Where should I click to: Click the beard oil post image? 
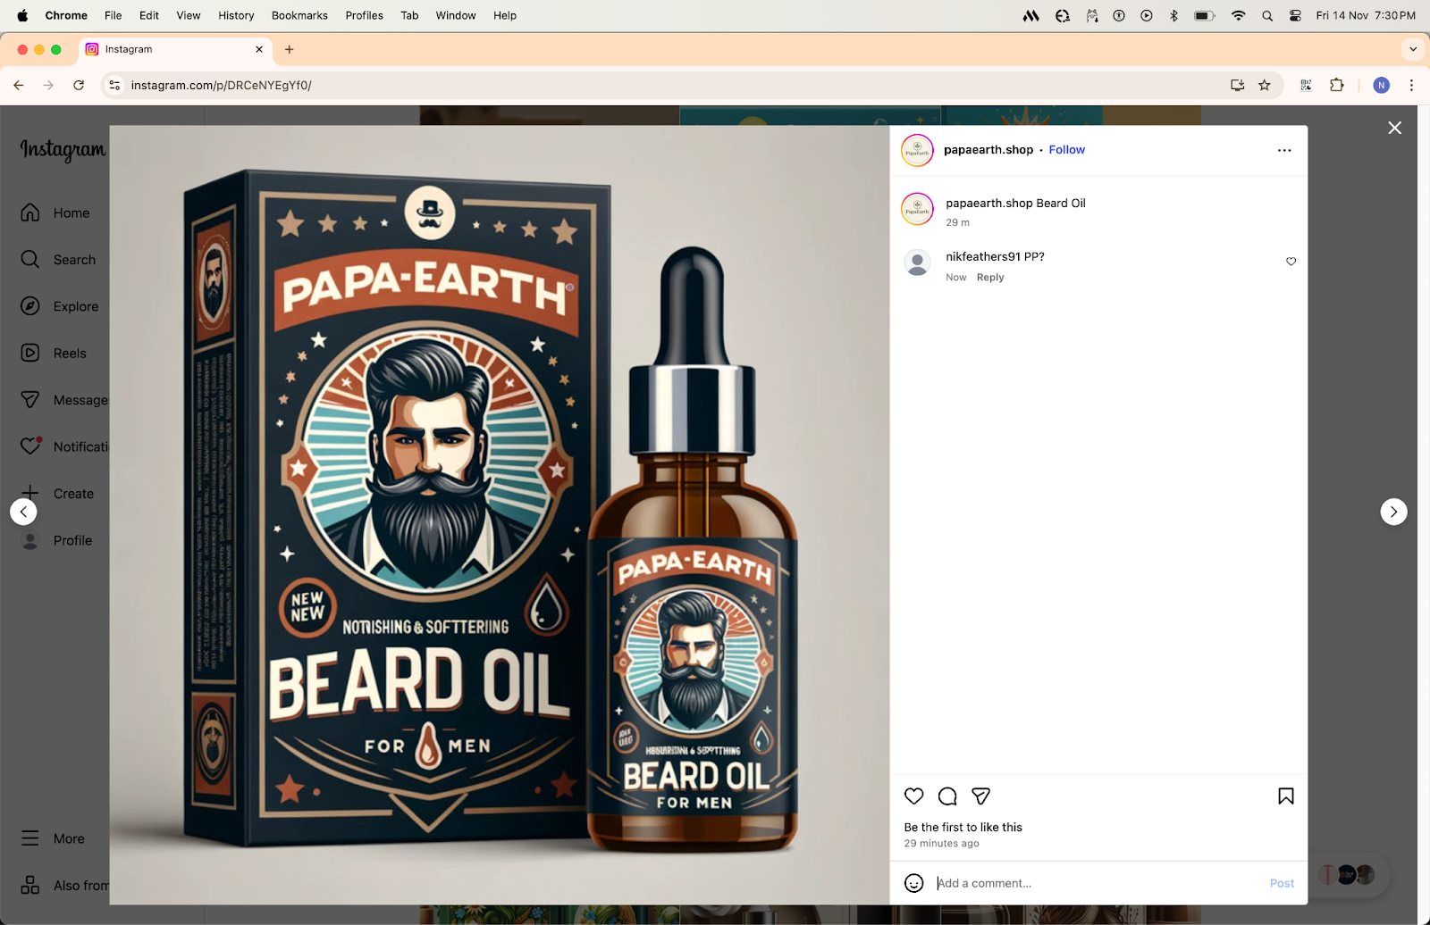[x=500, y=515]
